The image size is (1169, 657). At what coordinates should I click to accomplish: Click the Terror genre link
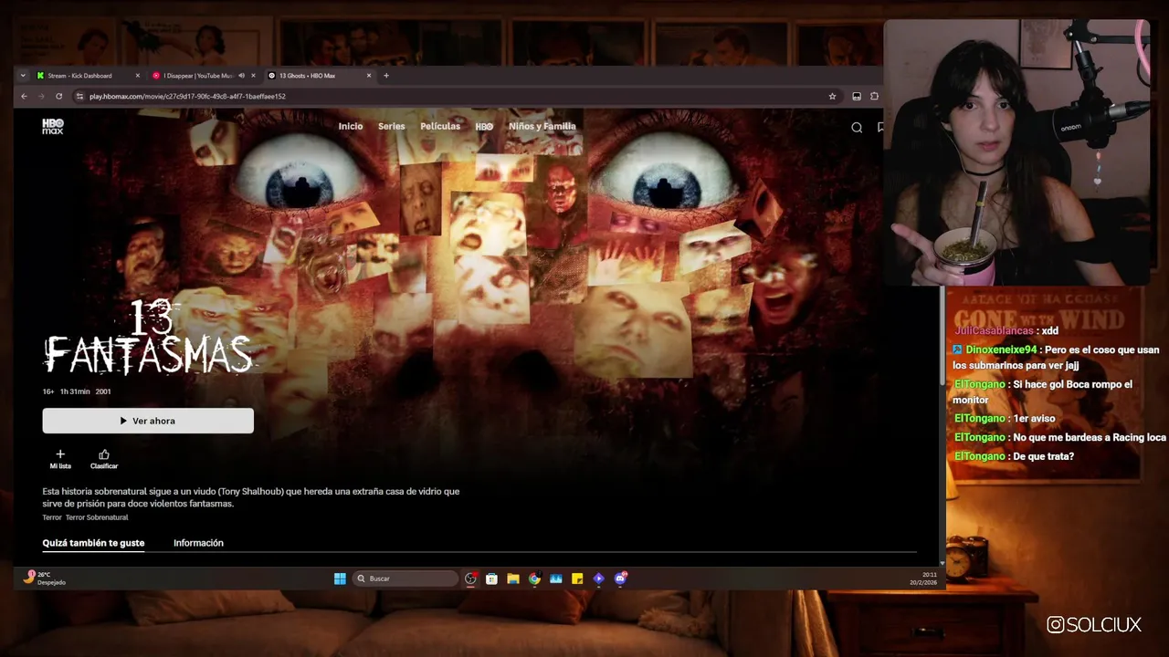tap(52, 517)
